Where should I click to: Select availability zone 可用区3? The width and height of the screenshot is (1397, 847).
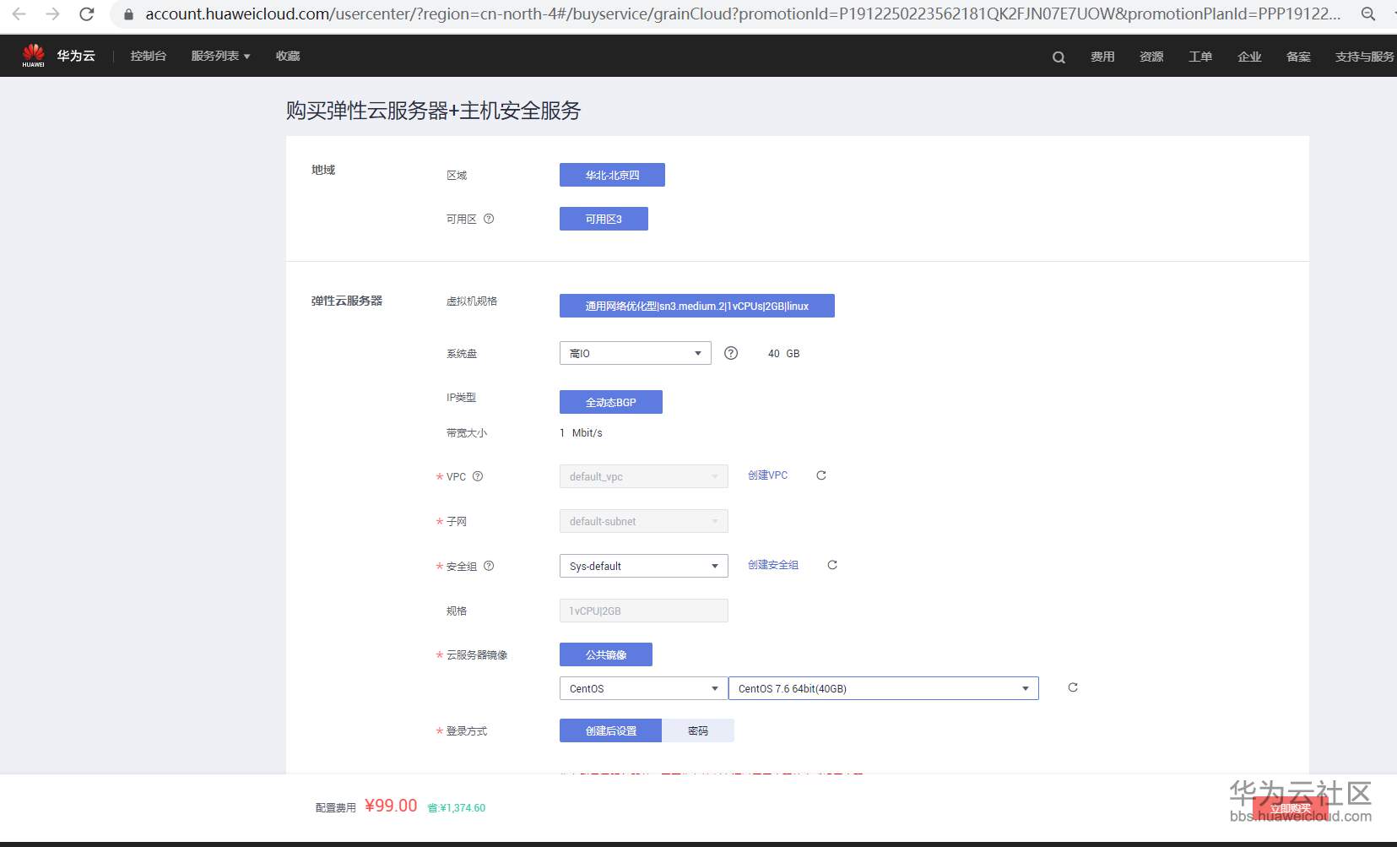[604, 219]
